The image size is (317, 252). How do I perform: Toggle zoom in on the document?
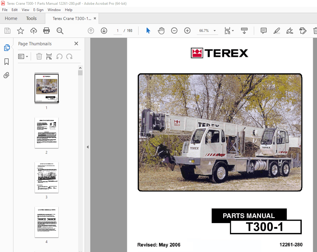tap(187, 31)
